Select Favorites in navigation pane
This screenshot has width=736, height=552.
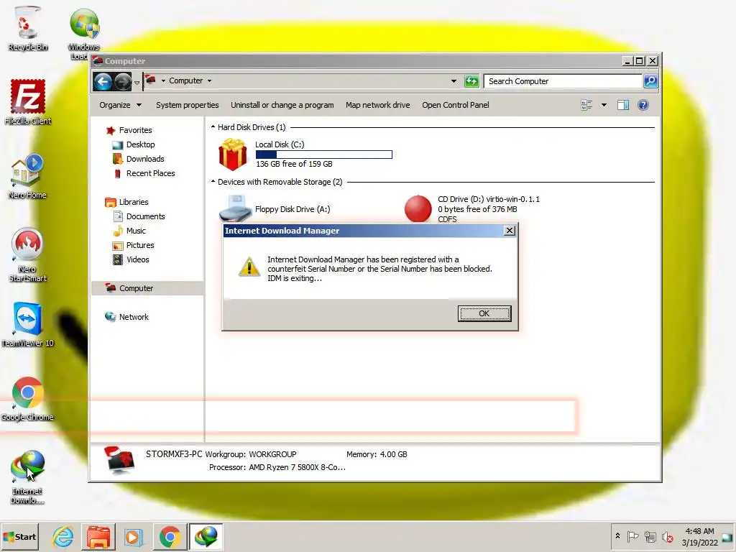pos(135,130)
